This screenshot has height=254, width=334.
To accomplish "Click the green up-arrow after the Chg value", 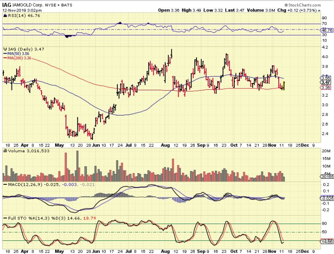I will click(x=319, y=10).
